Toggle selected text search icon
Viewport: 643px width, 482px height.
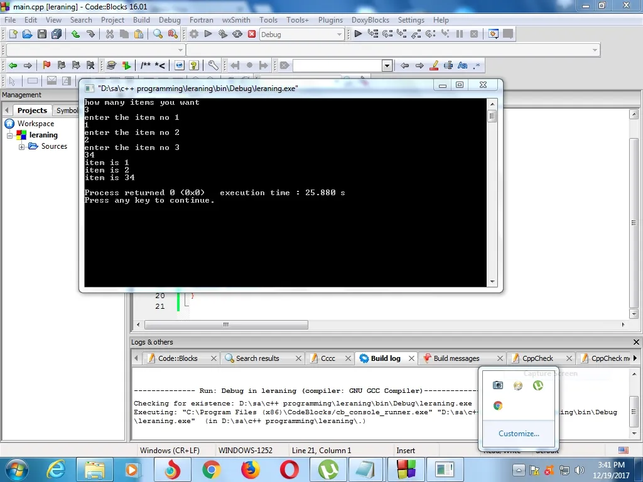pos(448,65)
